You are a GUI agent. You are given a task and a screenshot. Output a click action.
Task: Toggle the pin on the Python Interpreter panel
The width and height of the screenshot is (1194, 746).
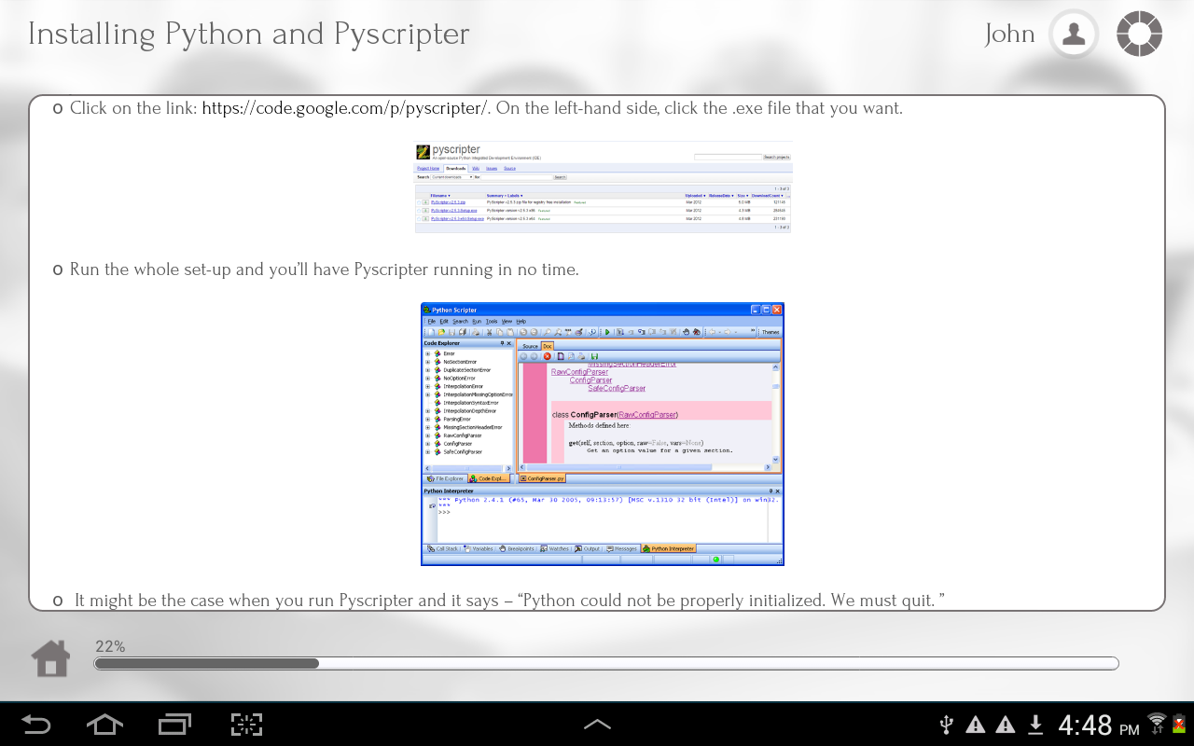point(770,490)
